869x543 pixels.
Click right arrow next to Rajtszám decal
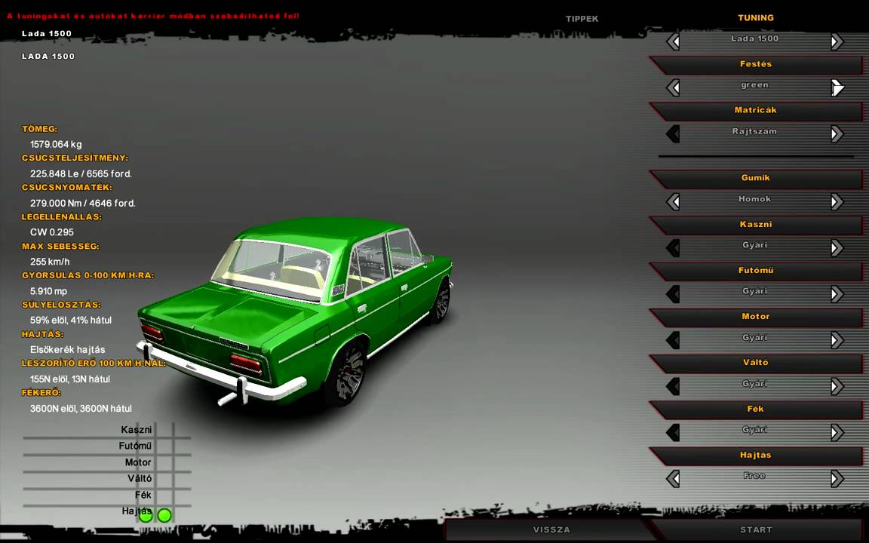(837, 134)
